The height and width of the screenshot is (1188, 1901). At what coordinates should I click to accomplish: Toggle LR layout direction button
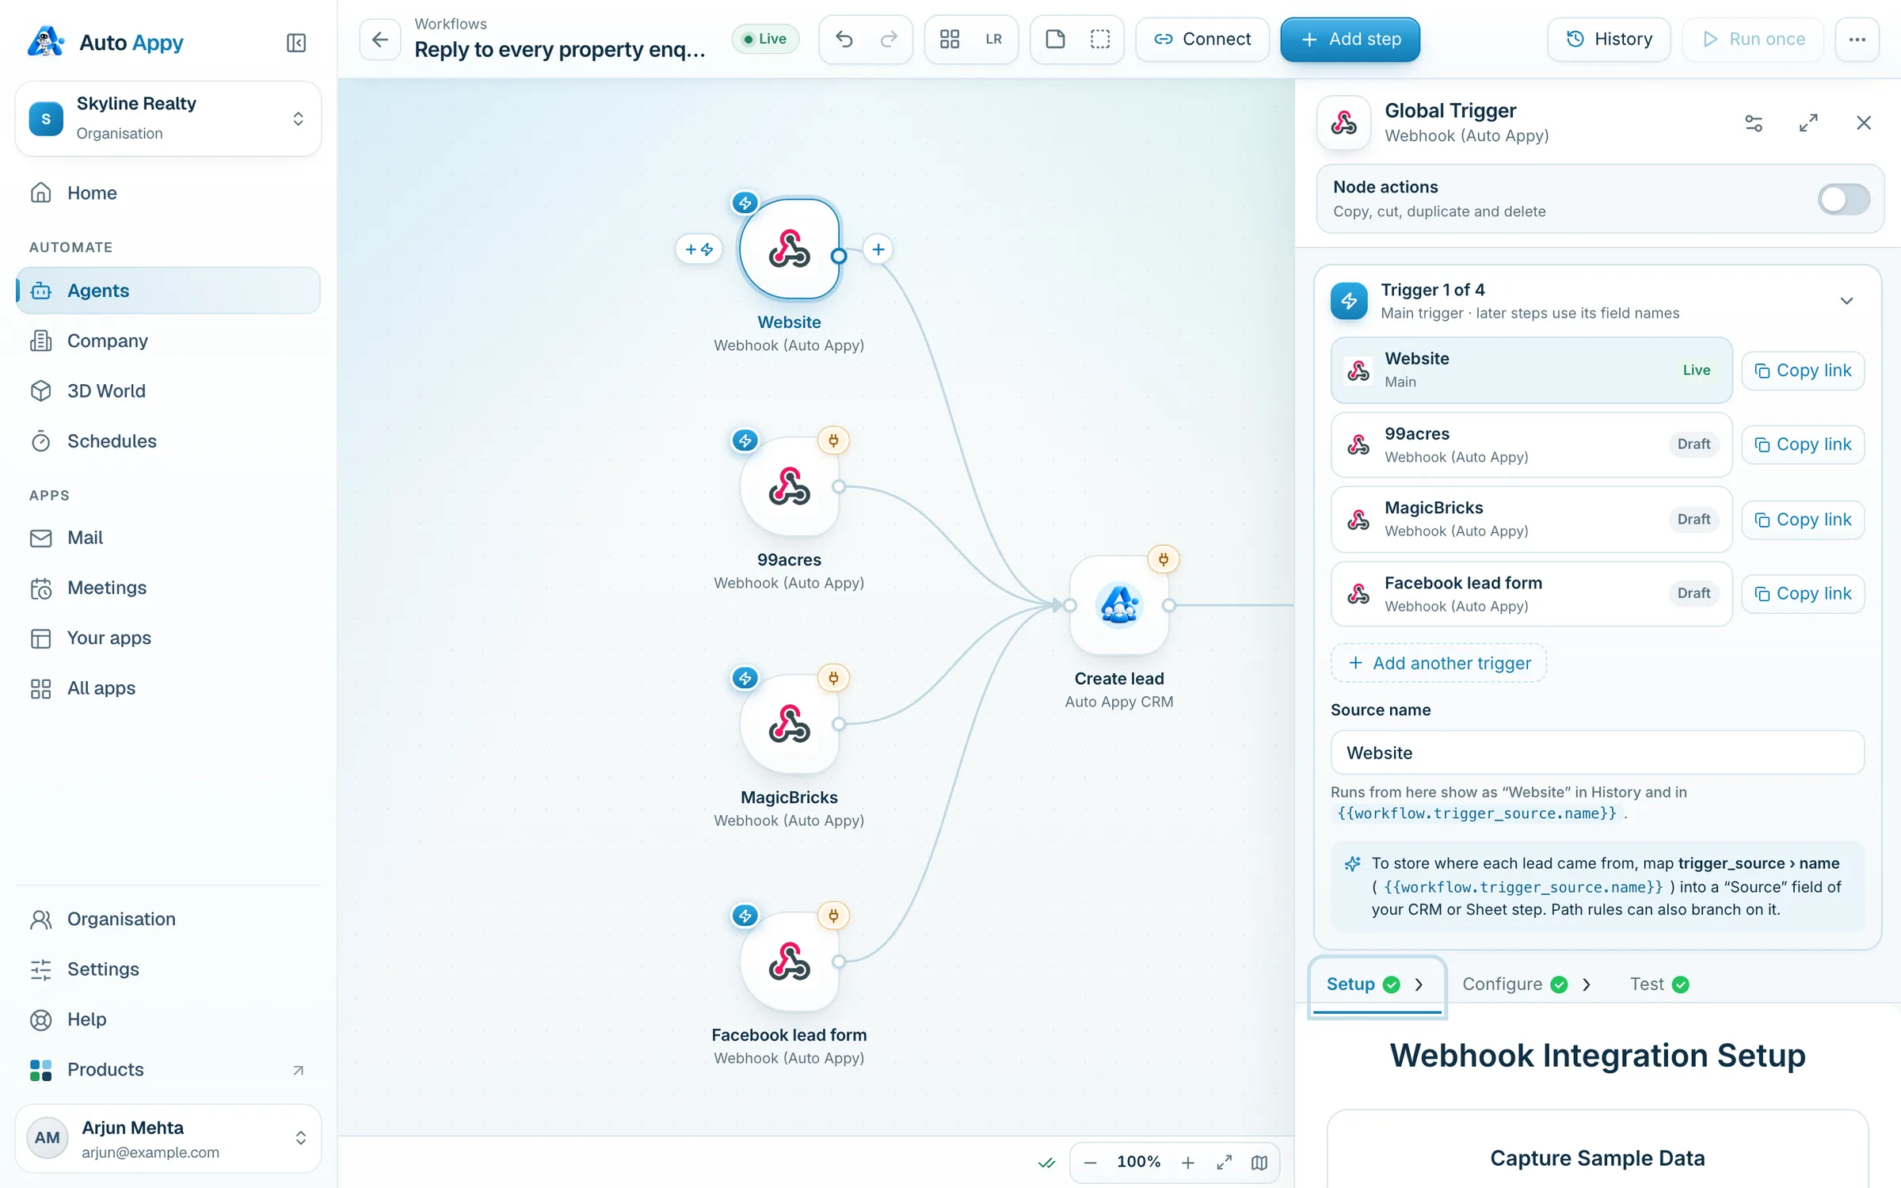(993, 39)
